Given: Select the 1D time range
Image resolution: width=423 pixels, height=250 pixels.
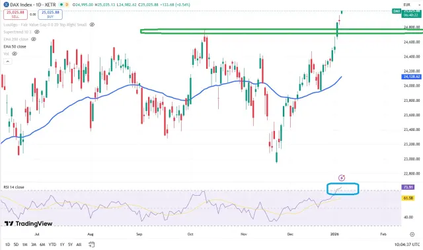Looking at the screenshot, I should pos(7,245).
